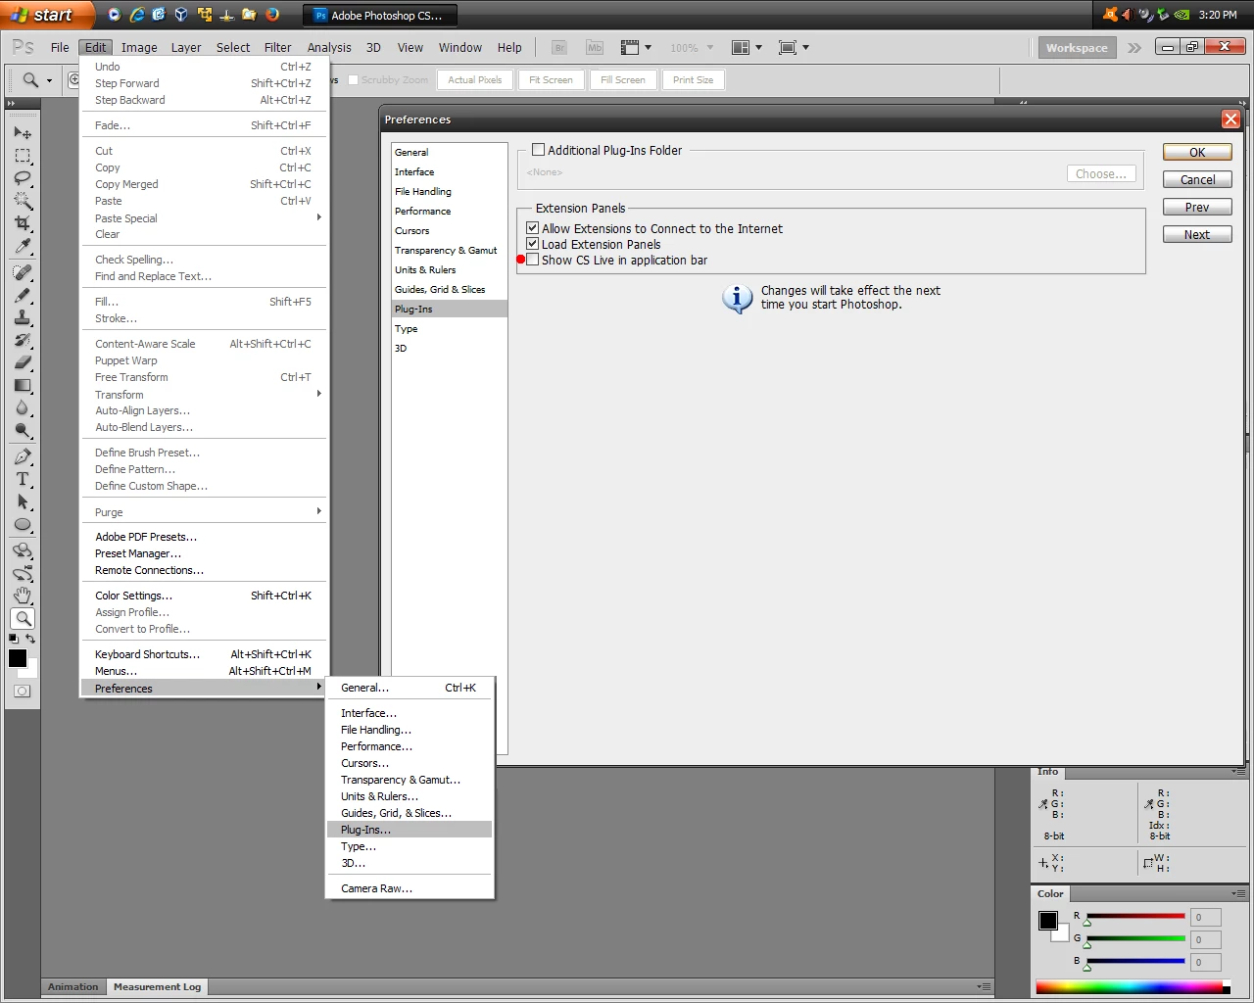Select the Eyedropper tool
Image resolution: width=1254 pixels, height=1003 pixels.
tap(23, 246)
